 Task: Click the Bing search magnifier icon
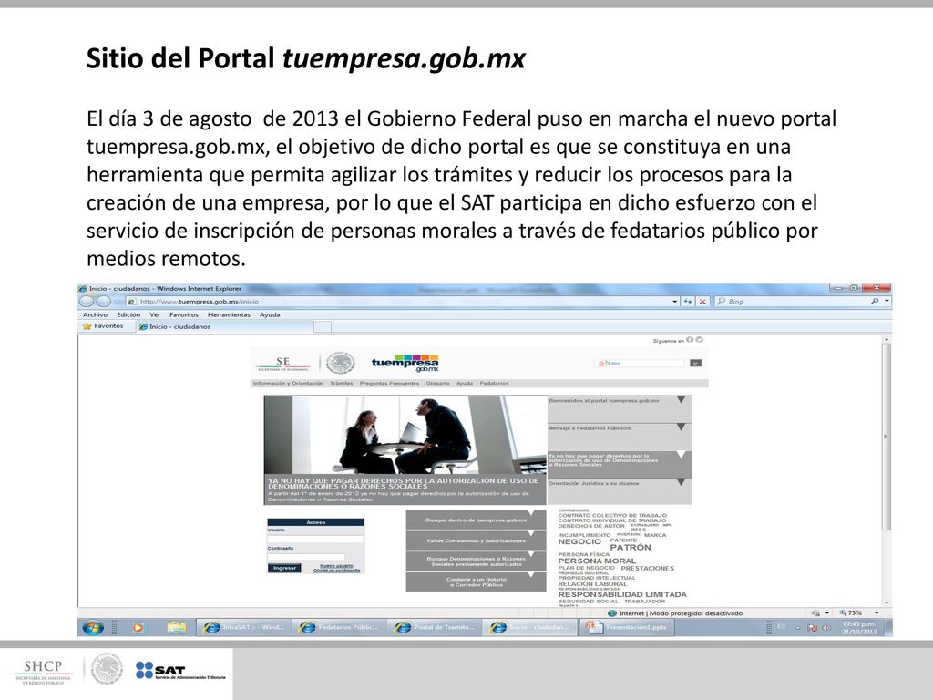[875, 301]
